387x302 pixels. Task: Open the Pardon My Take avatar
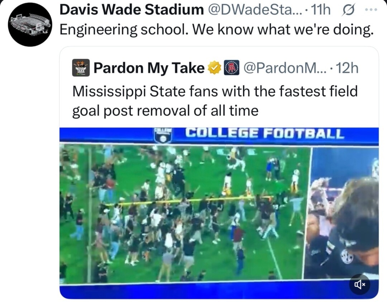tap(81, 68)
